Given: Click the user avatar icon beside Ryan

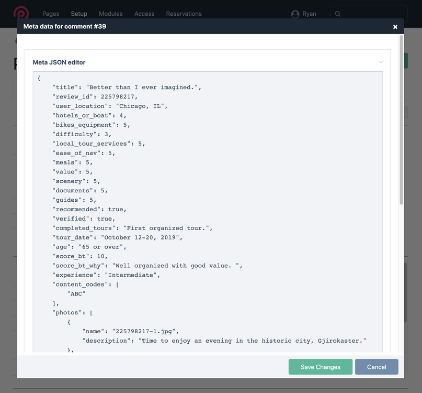Looking at the screenshot, I should tap(295, 14).
